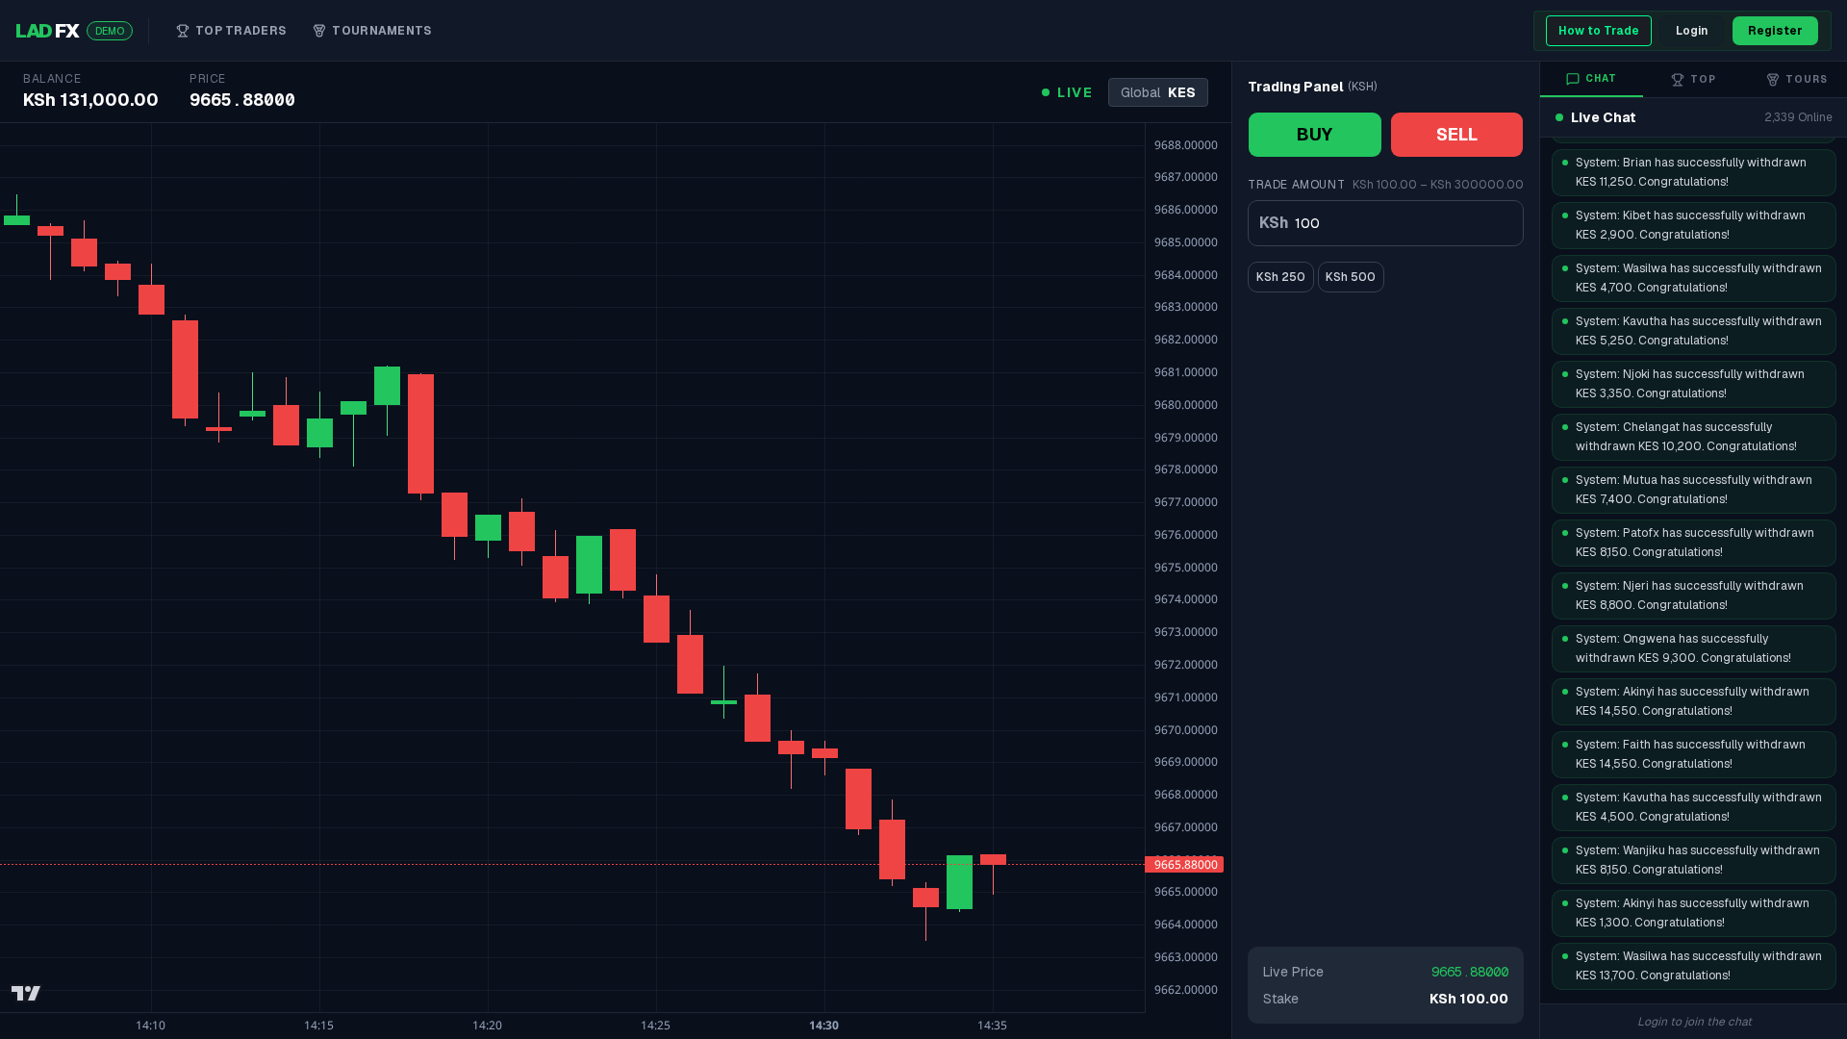Open the How to Trade guide
This screenshot has width=1847, height=1039.
pyautogui.click(x=1599, y=31)
